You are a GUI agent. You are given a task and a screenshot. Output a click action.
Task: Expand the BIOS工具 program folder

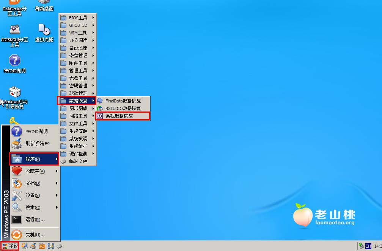click(x=78, y=18)
